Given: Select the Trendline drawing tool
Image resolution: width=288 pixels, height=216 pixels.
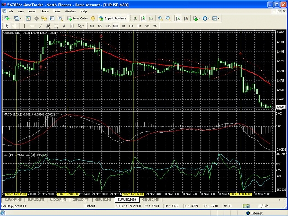Looking at the screenshot, I should click(41, 26).
